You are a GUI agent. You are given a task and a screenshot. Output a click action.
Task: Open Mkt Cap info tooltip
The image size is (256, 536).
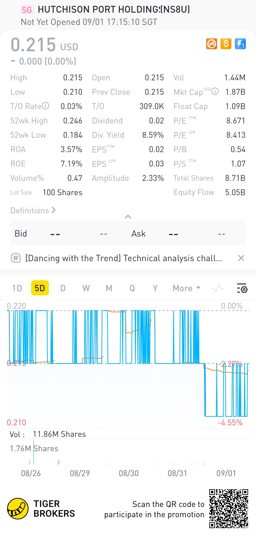tap(215, 91)
